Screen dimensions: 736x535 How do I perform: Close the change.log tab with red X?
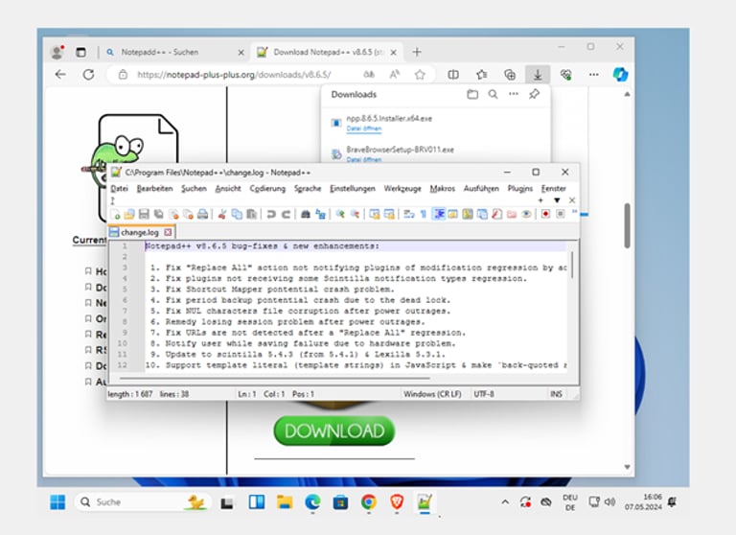pyautogui.click(x=168, y=232)
